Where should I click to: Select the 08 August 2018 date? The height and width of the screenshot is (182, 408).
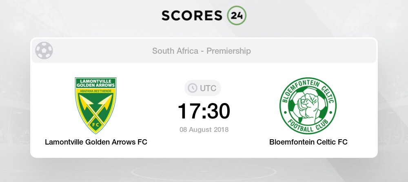click(x=204, y=129)
